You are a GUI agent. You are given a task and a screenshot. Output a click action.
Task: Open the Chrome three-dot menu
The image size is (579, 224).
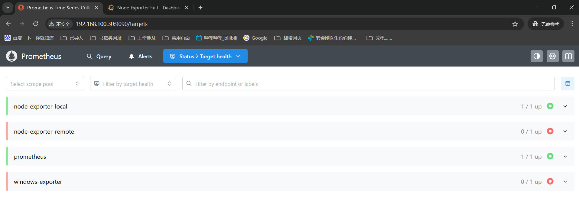572,24
